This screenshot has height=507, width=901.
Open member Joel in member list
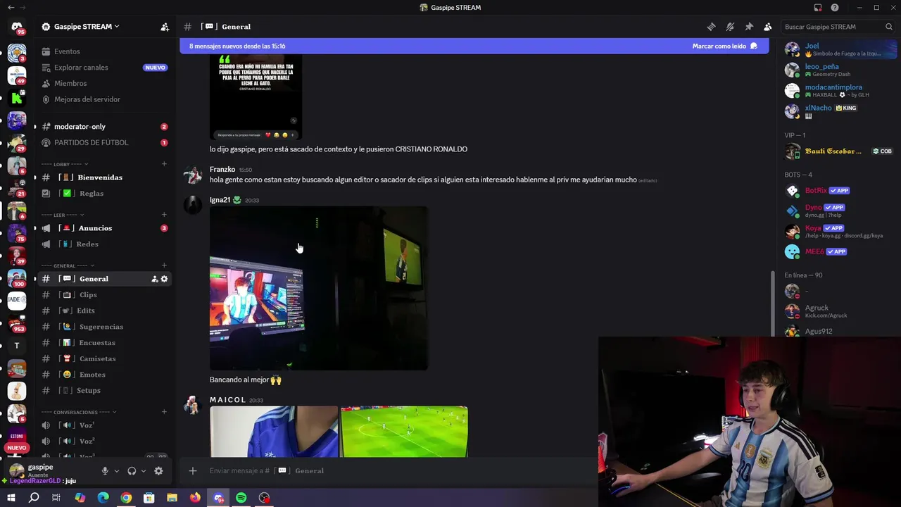pos(838,49)
